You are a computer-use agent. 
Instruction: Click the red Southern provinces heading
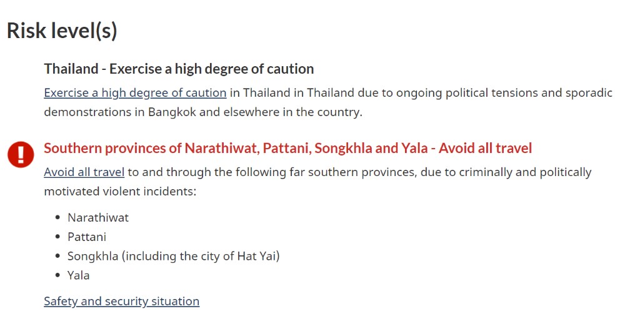tap(287, 148)
